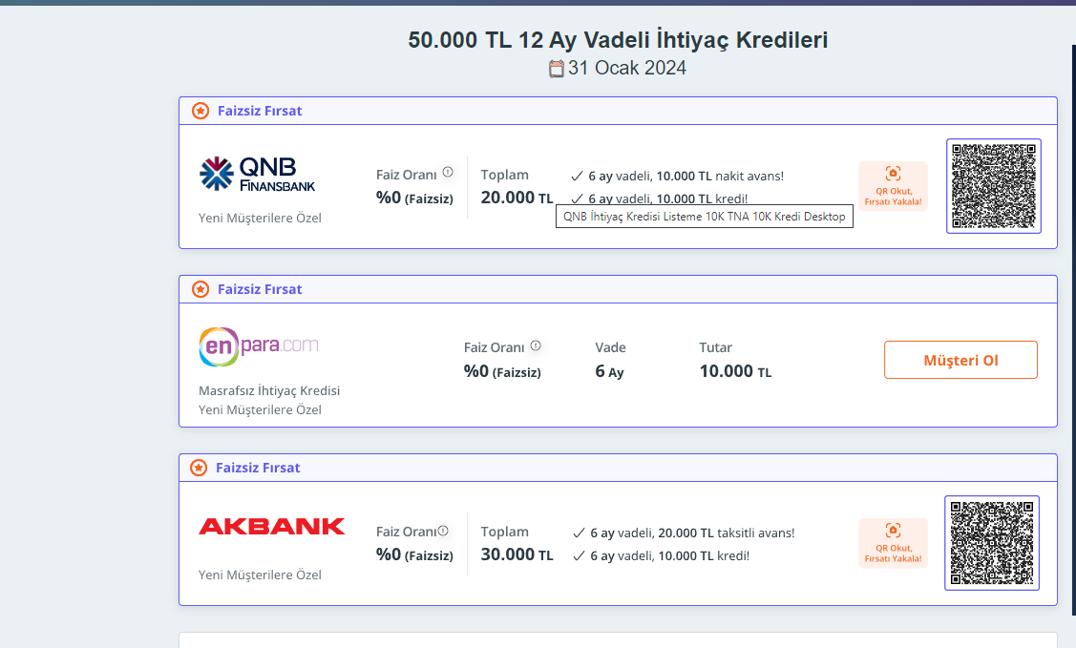Click the star badge on the Akbank Faizsiz Fırsat card

click(x=199, y=468)
